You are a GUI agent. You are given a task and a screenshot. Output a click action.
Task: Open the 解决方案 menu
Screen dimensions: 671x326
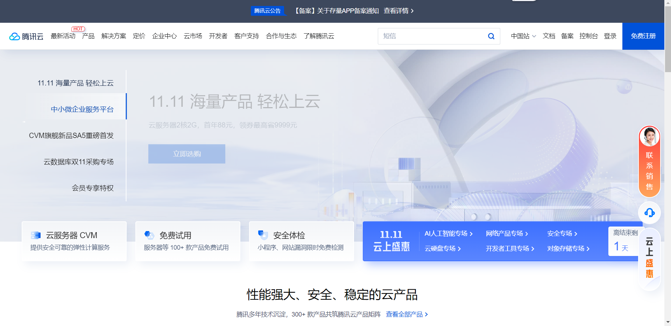coord(114,36)
